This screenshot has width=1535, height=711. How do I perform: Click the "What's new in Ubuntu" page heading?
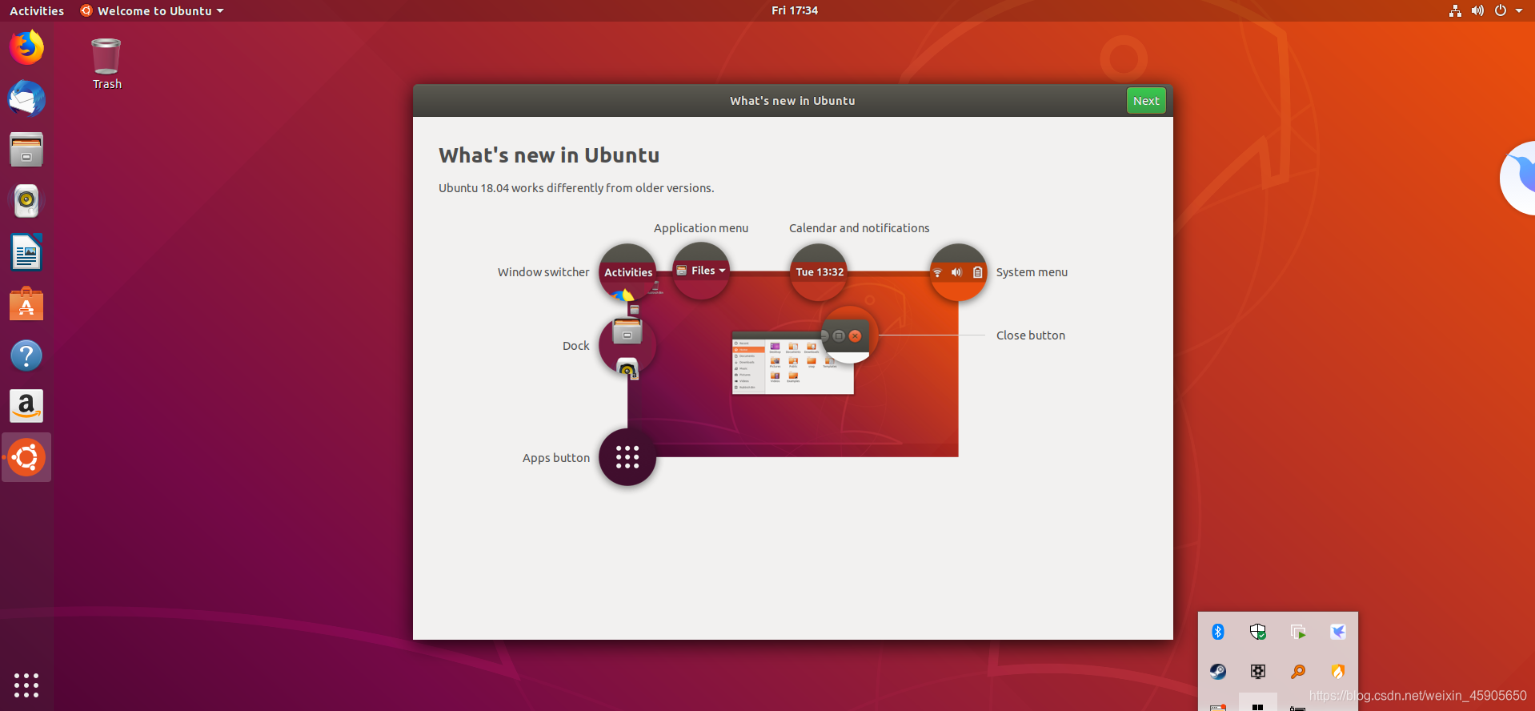(x=549, y=155)
